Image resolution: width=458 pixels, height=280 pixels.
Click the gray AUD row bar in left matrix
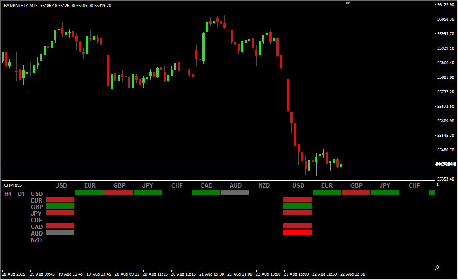click(60, 232)
